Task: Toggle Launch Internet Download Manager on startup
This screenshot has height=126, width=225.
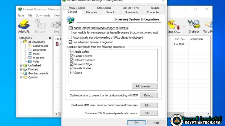Action: click(71, 28)
